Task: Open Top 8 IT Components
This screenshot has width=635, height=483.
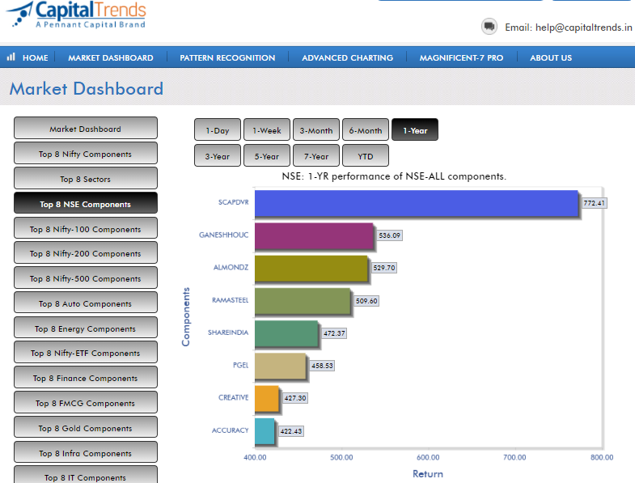Action: pyautogui.click(x=86, y=476)
